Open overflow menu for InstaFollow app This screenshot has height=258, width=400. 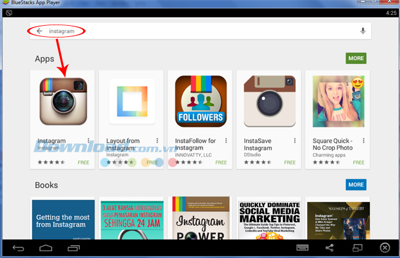(x=226, y=141)
